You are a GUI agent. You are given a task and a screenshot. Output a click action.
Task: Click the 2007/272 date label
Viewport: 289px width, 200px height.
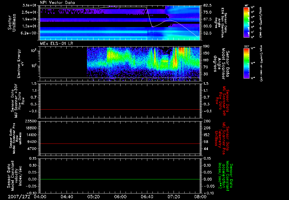[19, 197]
